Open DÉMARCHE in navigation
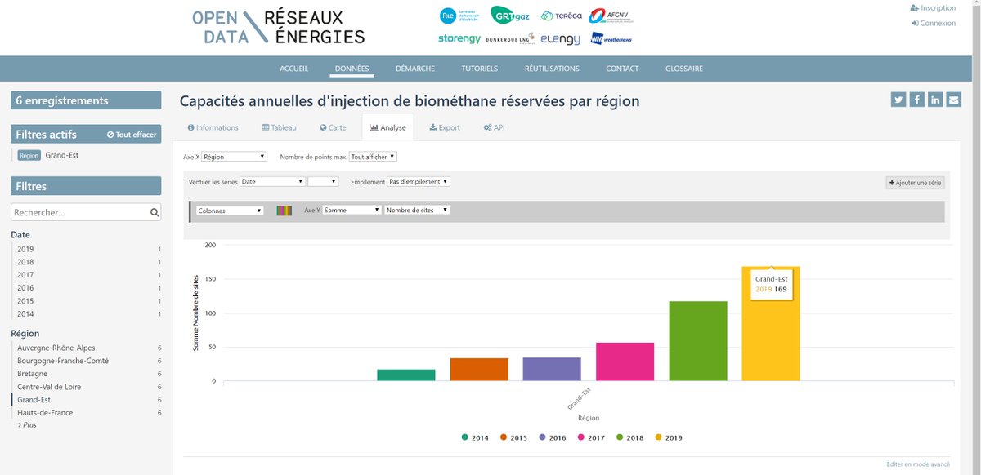This screenshot has height=475, width=981. tap(415, 69)
